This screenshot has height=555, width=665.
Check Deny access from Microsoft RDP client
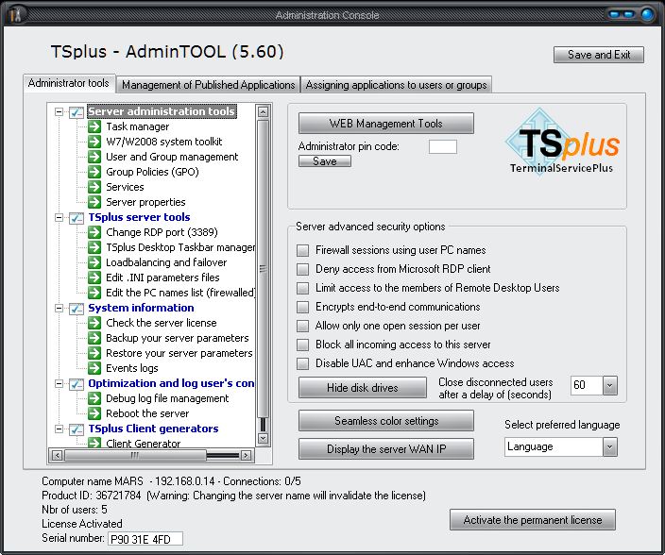pos(302,269)
